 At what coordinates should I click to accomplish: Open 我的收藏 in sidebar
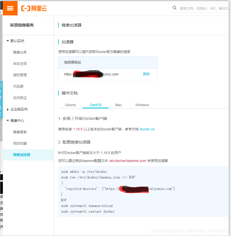pos(20,143)
